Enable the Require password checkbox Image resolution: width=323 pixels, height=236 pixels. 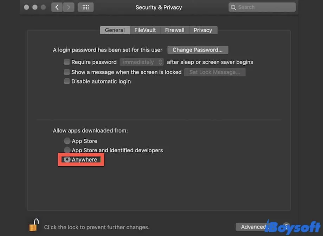(67, 62)
